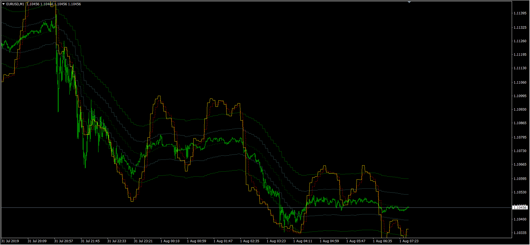Select the 1 Aug 05:47 time axis label
This screenshot has width=530, height=245.
click(356, 241)
